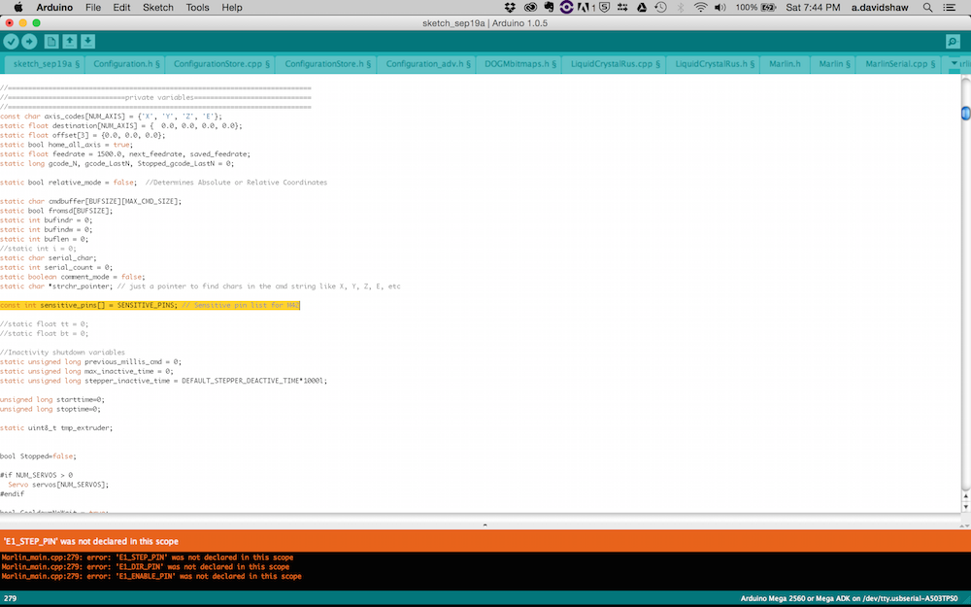The height and width of the screenshot is (607, 971).
Task: Click the Time Machine clock icon
Action: pyautogui.click(x=660, y=8)
